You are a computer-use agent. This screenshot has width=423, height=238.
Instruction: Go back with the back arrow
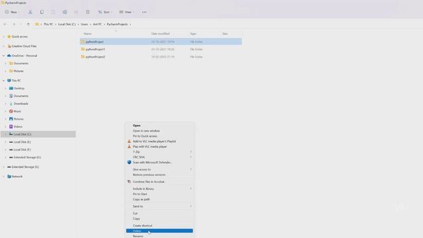click(x=5, y=24)
